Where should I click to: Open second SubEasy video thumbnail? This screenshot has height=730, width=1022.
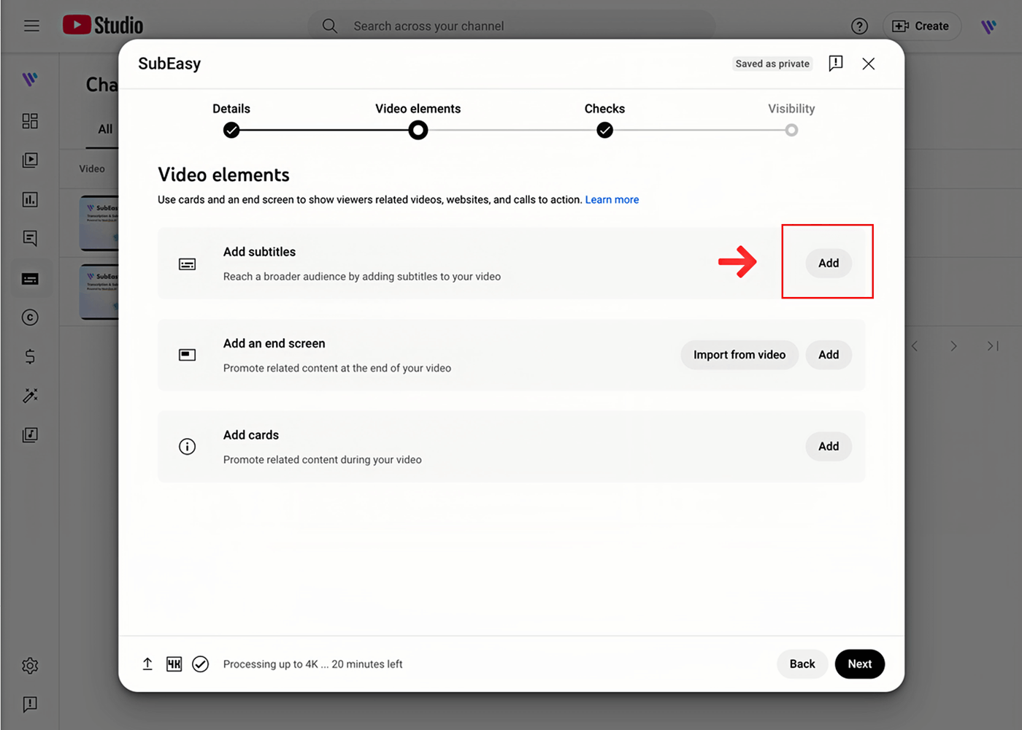(x=99, y=291)
